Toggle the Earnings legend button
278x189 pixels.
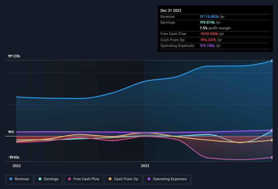coord(48,179)
